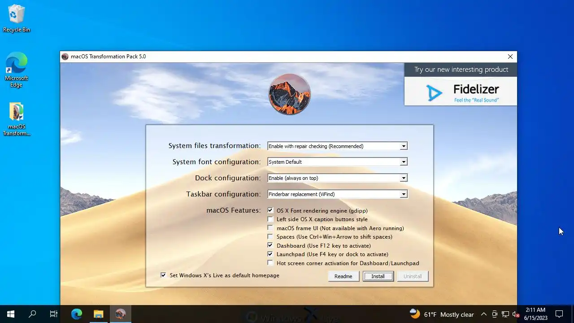
Task: Toggle OS X Font rendering engine (gdipp)
Action: point(270,210)
